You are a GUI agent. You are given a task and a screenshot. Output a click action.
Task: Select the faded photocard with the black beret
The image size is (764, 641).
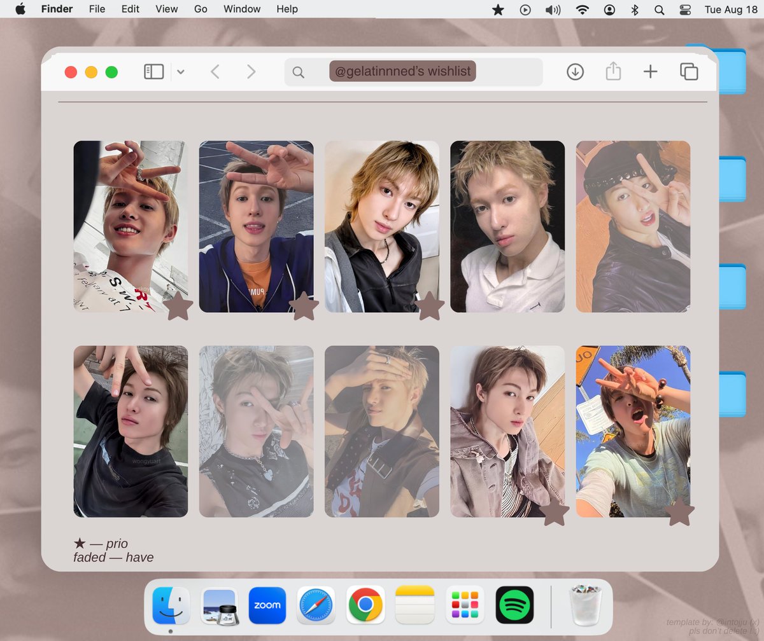633,226
